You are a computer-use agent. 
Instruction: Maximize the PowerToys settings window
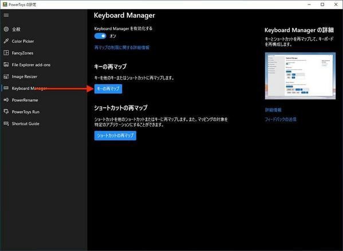(322, 5)
